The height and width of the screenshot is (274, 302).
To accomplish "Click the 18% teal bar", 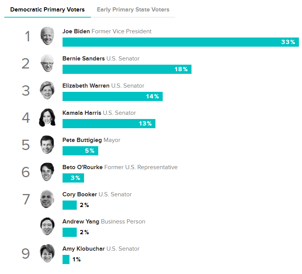I will 127,69.
